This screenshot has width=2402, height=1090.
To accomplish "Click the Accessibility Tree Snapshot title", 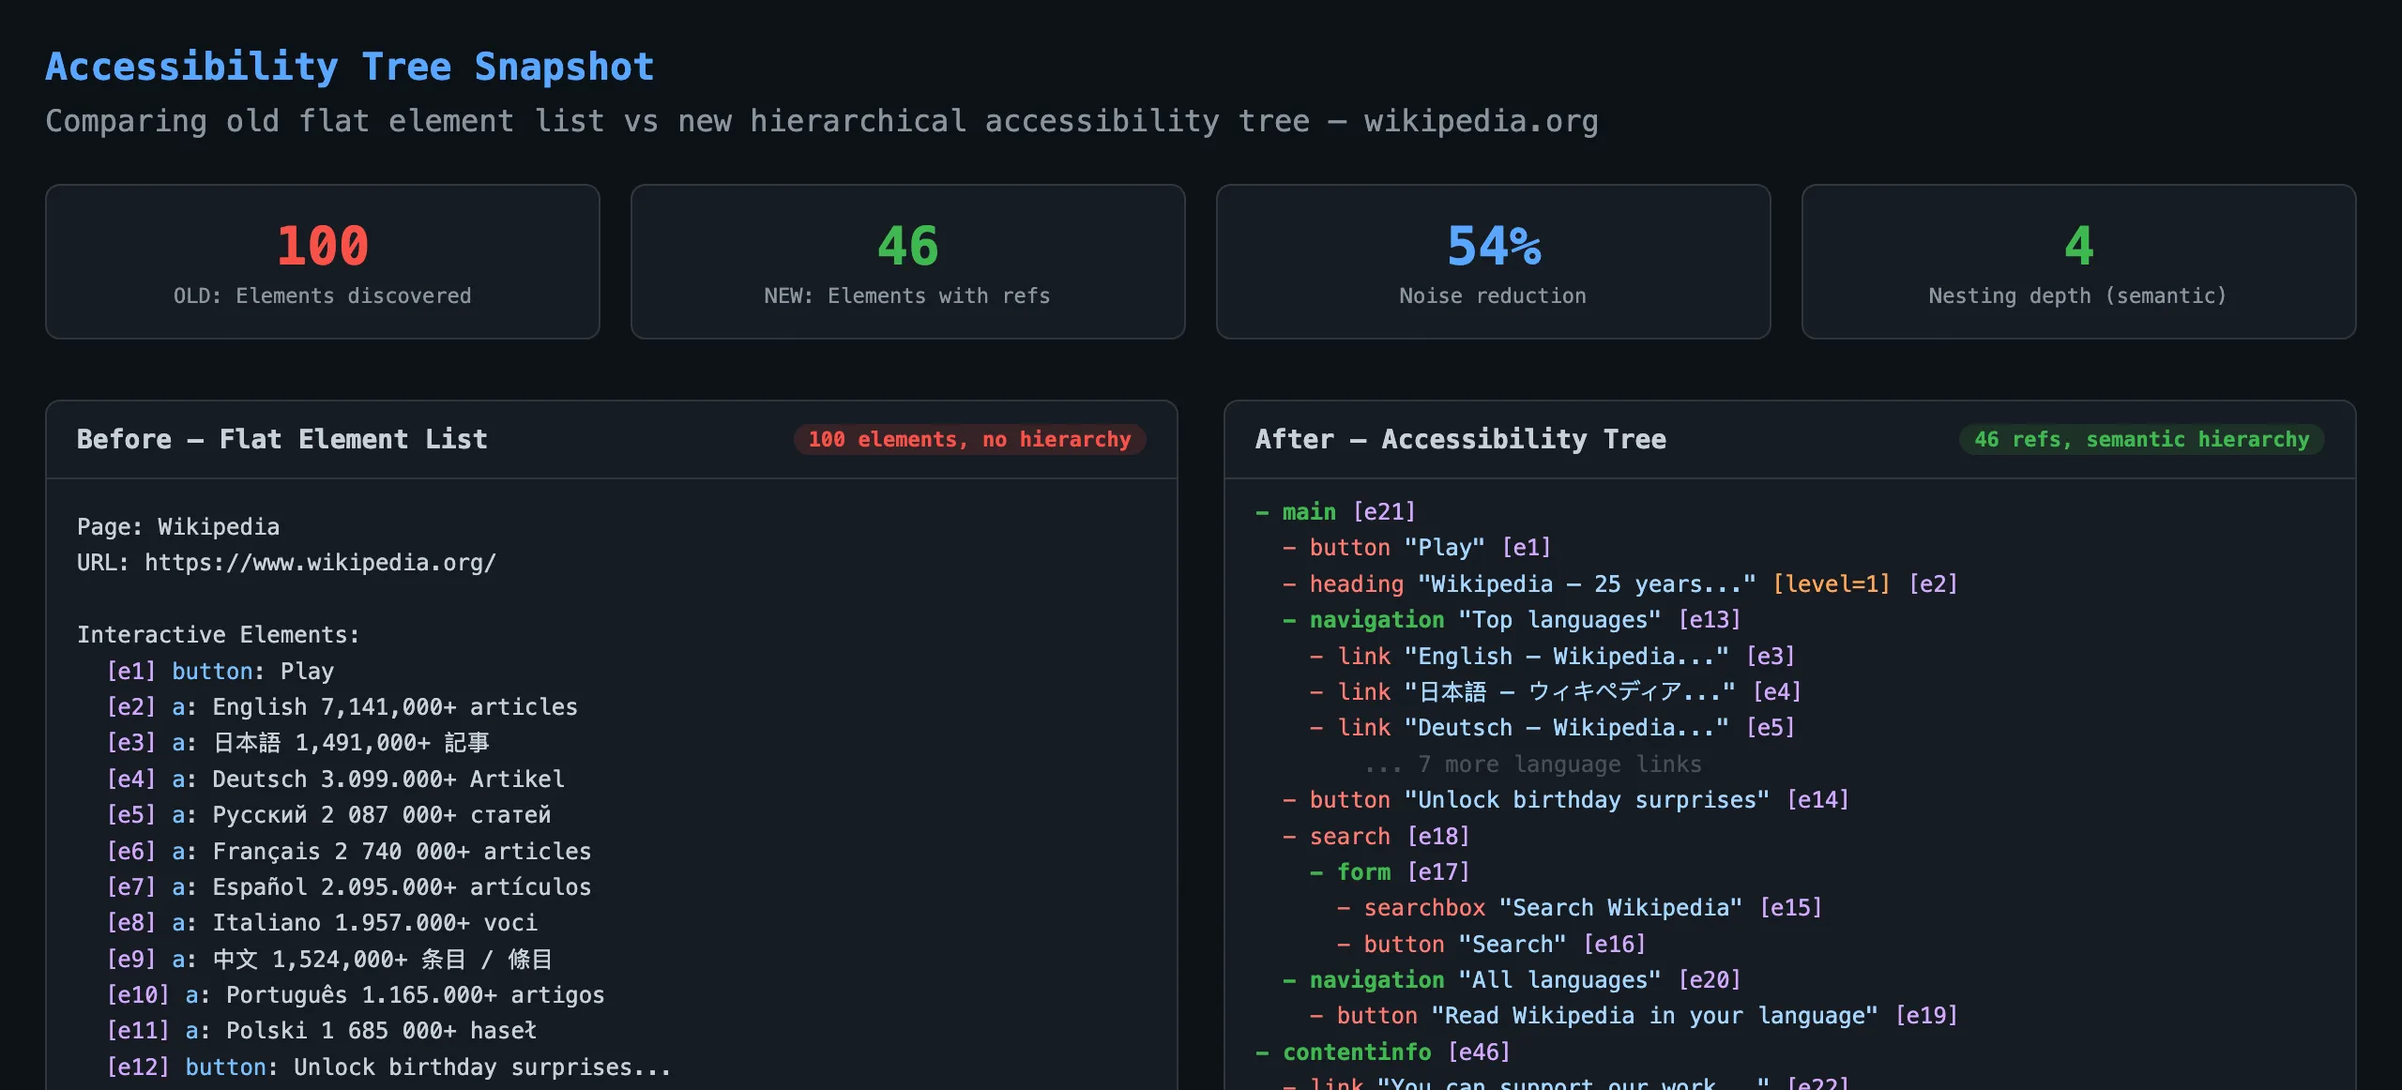I will pos(350,68).
